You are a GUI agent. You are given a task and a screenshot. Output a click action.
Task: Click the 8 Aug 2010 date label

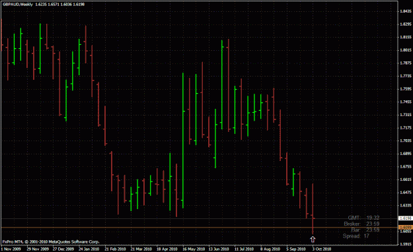[270, 249]
